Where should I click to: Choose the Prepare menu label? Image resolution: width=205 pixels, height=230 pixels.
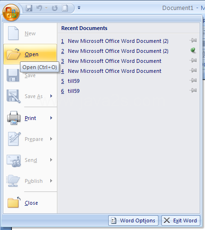pos(34,139)
